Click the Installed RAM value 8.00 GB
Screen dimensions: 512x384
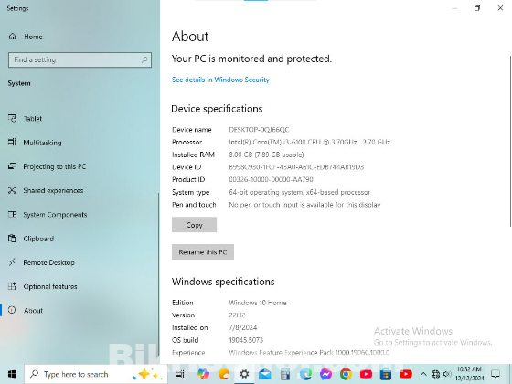pos(266,155)
